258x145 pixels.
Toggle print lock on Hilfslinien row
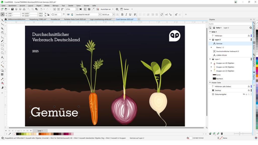click(x=249, y=36)
